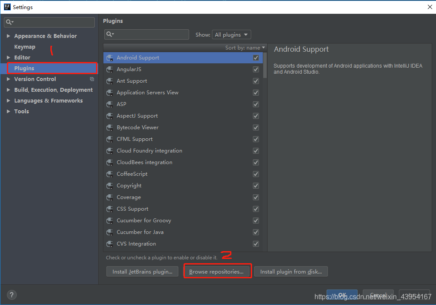Viewport: 436px width, 305px height.
Task: Open the Version Control category
Action: [x=35, y=79]
